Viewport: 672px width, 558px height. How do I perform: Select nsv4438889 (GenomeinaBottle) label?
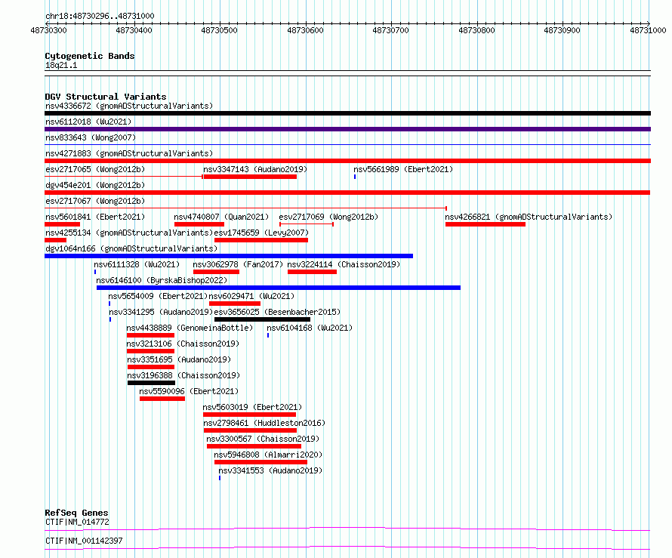coord(190,328)
